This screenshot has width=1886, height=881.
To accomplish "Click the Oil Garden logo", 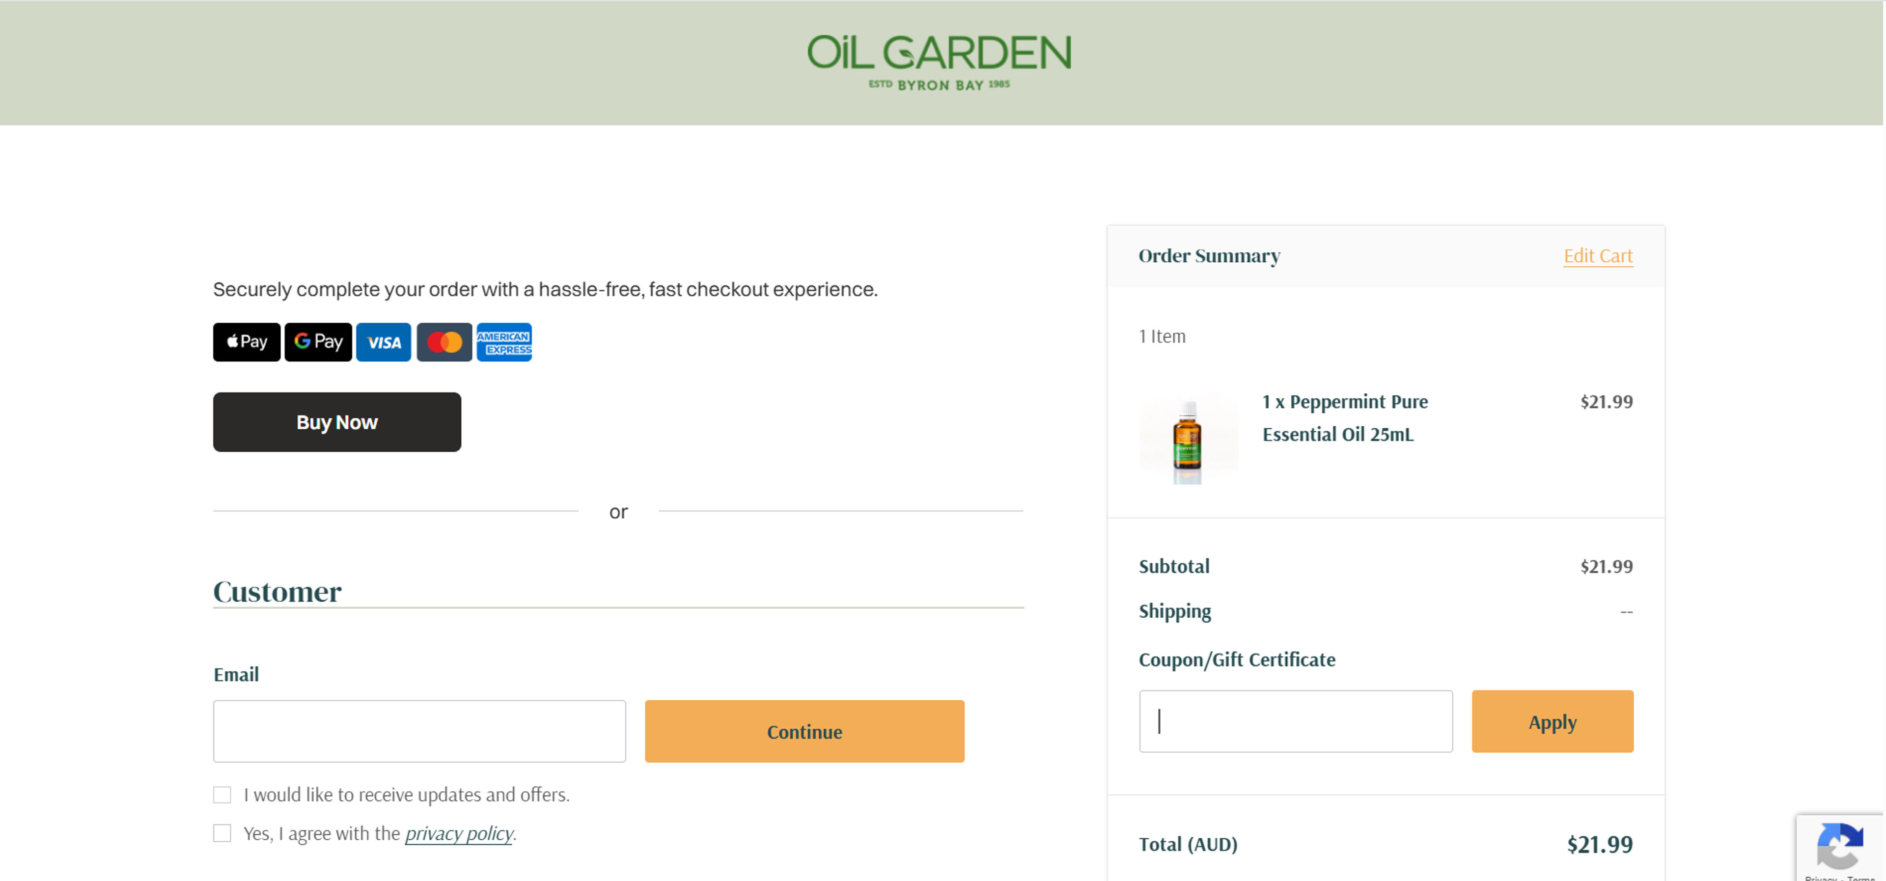I will tap(940, 63).
